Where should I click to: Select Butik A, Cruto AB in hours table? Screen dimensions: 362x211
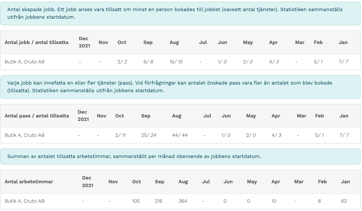tap(24, 201)
